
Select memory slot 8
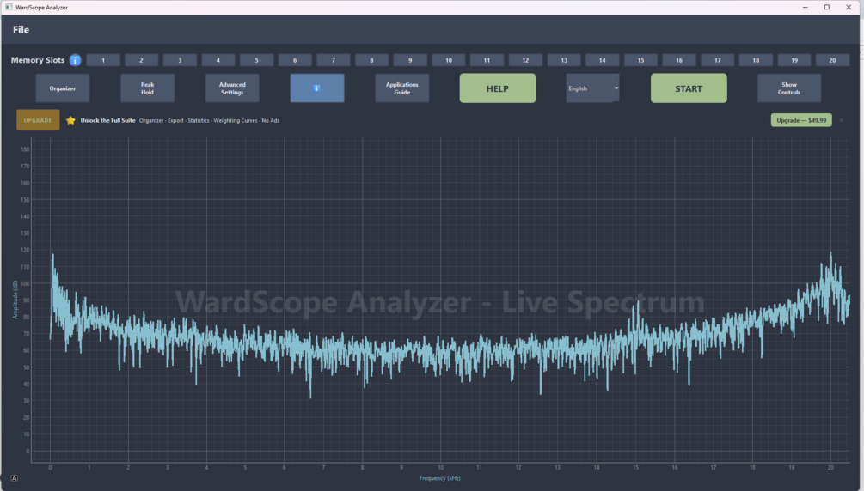click(x=371, y=60)
